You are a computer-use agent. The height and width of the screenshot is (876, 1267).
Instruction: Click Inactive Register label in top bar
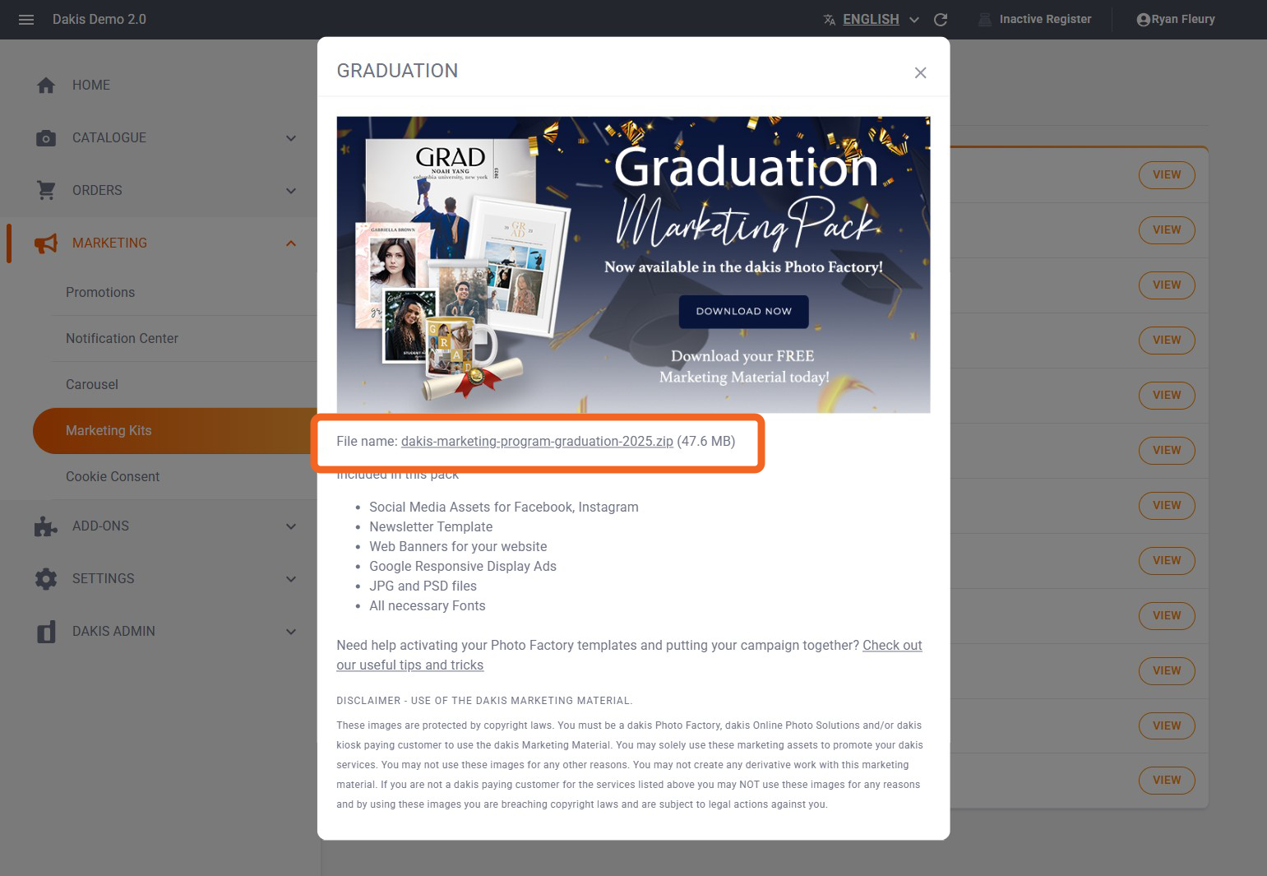click(x=1045, y=19)
